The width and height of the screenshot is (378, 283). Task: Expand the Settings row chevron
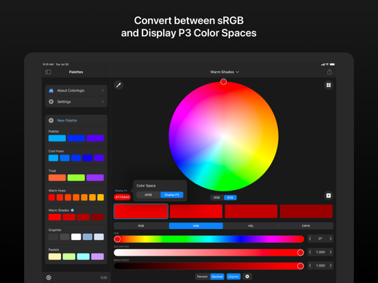coord(103,102)
